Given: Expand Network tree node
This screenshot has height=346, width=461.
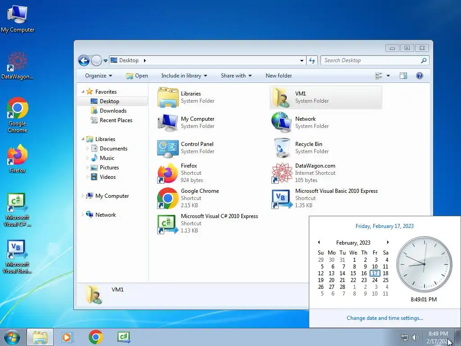Looking at the screenshot, I should pos(83,215).
